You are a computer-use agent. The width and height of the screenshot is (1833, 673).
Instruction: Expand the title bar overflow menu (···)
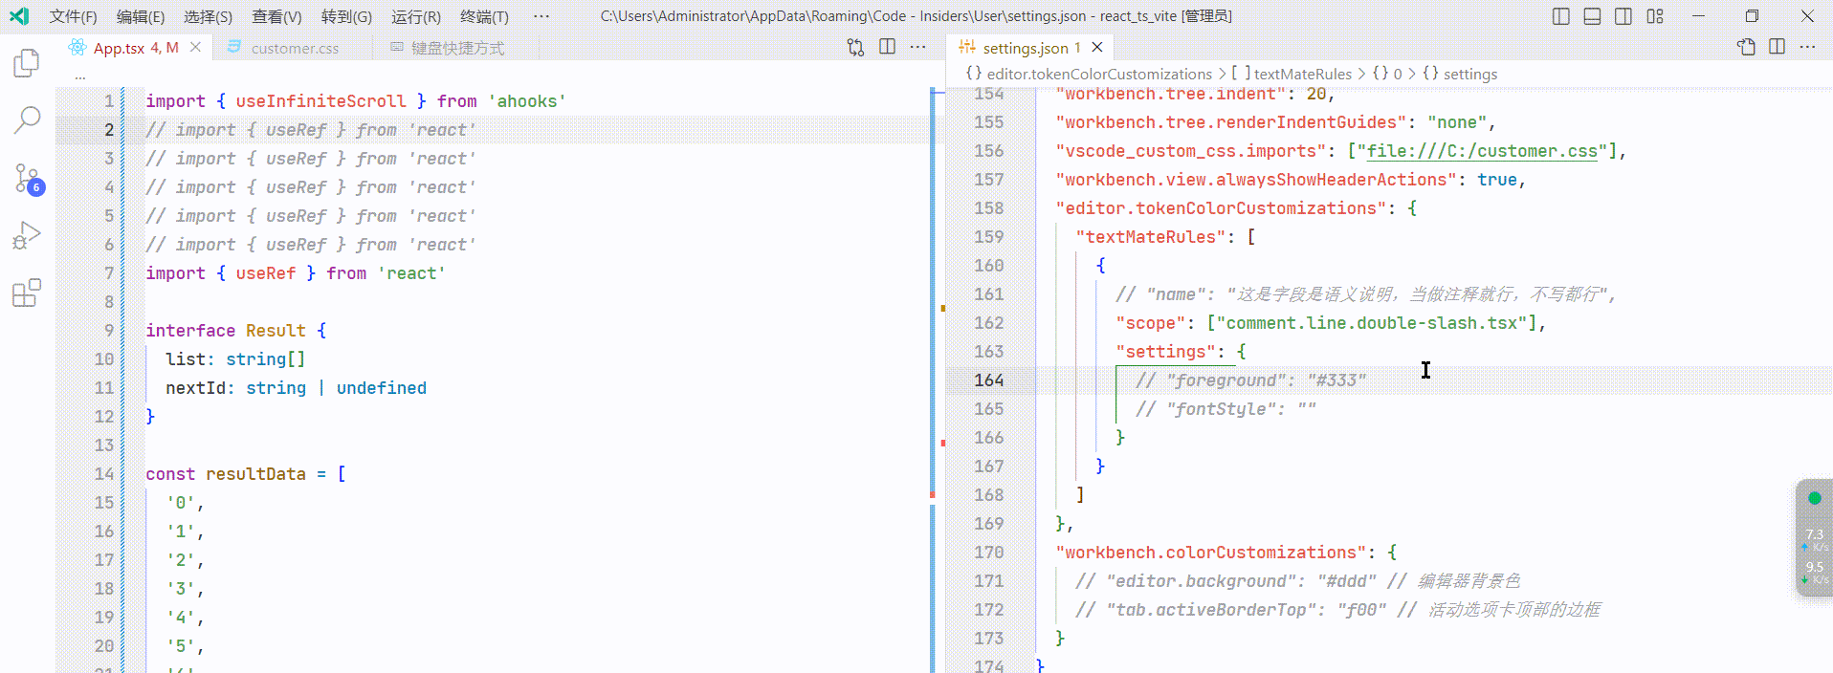coord(541,16)
